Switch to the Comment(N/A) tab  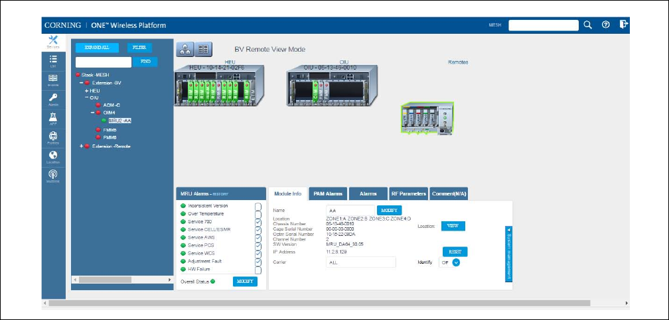click(449, 194)
